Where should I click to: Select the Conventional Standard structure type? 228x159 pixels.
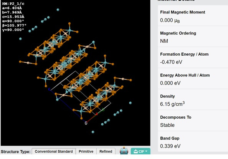(54, 151)
